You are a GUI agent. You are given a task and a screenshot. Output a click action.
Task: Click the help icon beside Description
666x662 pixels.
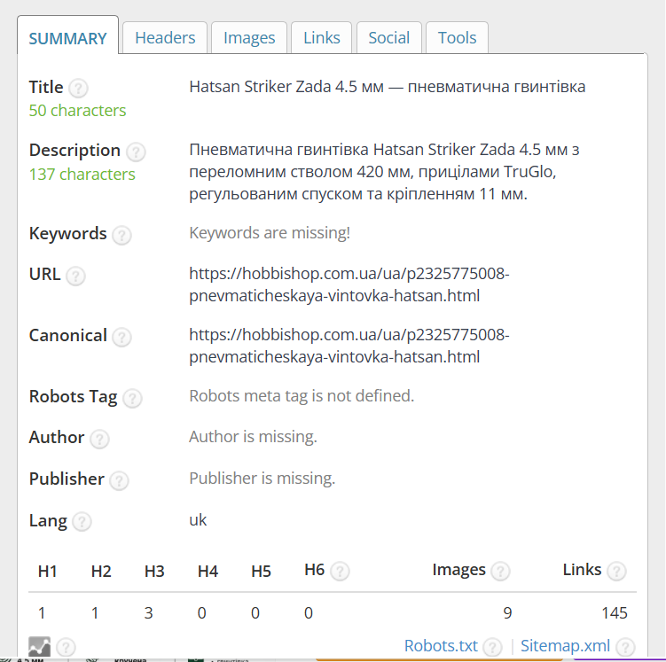pyautogui.click(x=136, y=152)
